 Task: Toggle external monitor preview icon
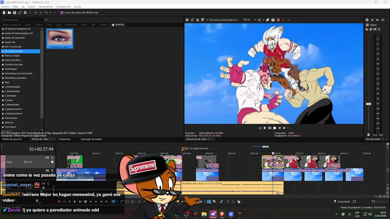click(x=192, y=20)
